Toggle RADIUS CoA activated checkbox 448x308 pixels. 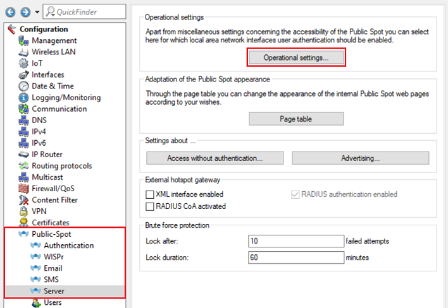[x=150, y=206]
